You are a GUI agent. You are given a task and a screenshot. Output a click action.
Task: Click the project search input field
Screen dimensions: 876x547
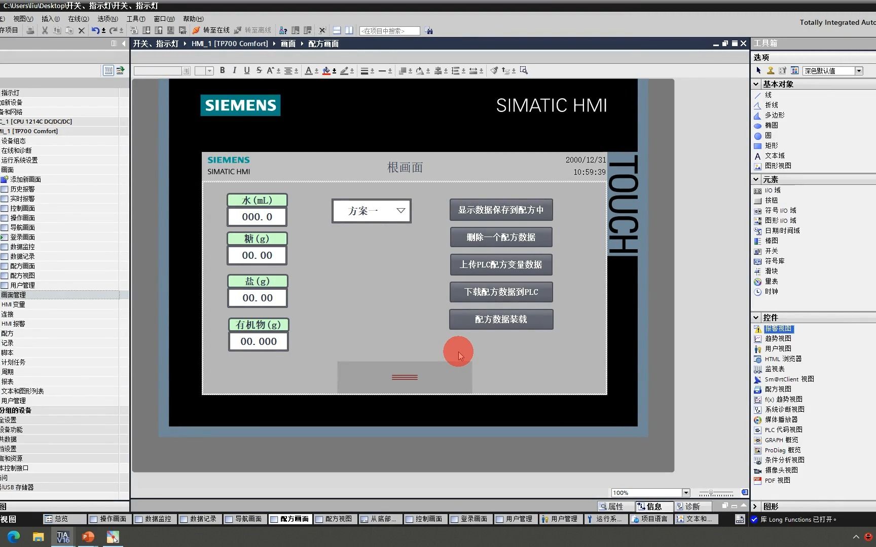[389, 31]
